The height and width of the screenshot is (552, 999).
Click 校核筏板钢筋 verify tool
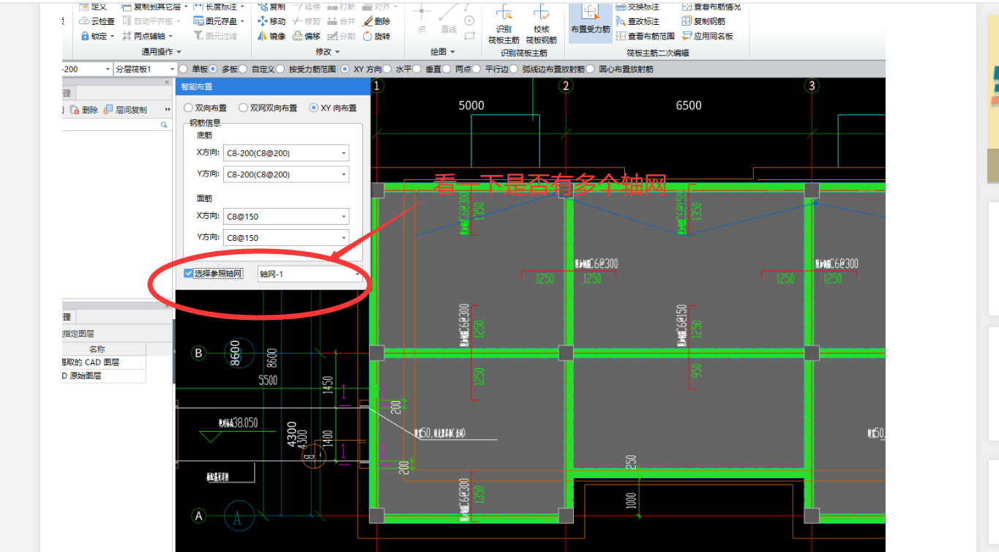(541, 24)
